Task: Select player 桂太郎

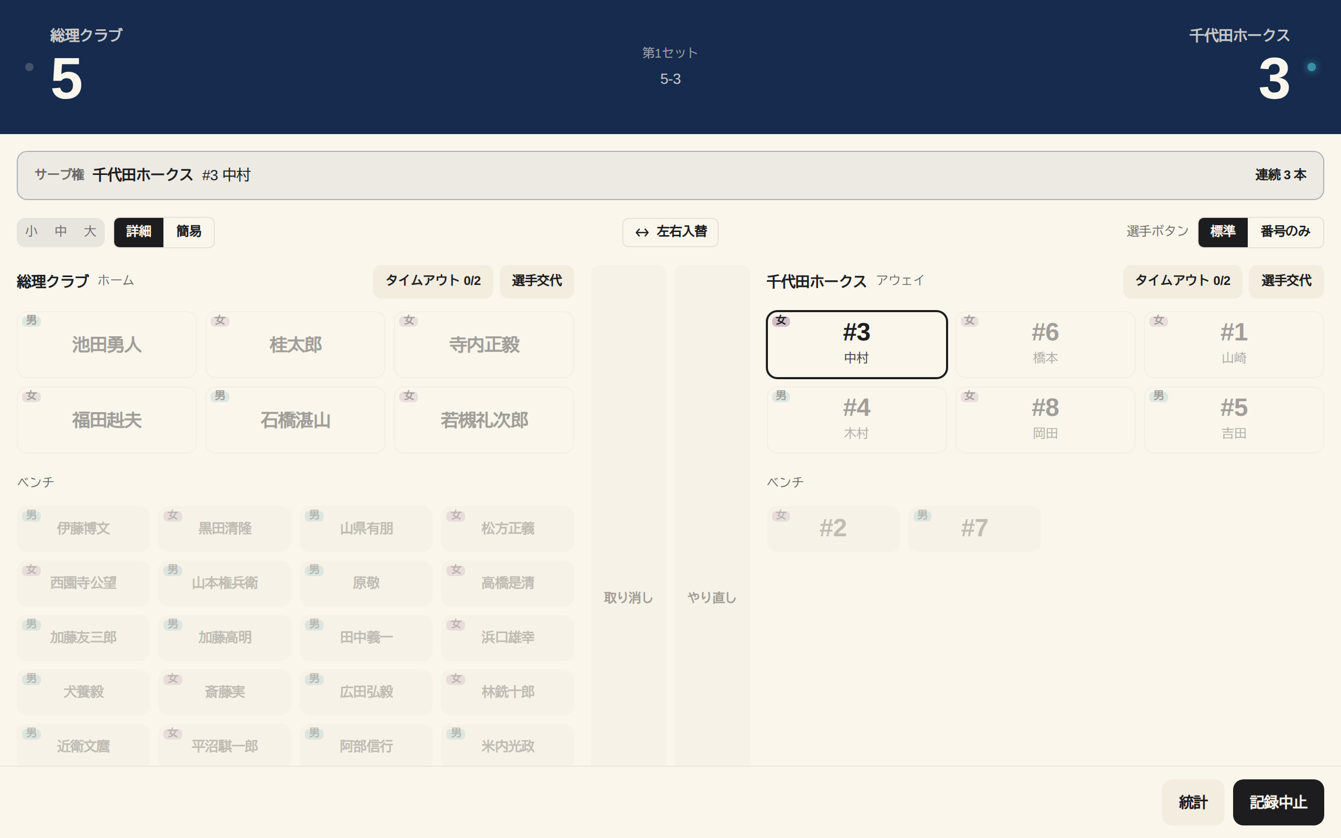Action: pyautogui.click(x=295, y=345)
